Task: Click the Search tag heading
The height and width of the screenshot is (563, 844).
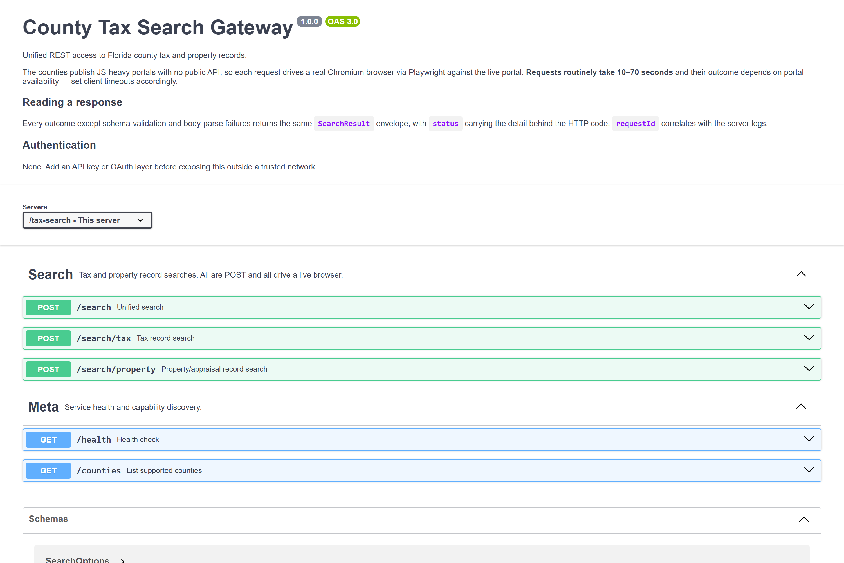Action: [x=51, y=275]
